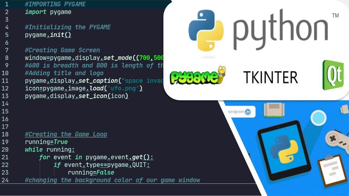349x196 pixels.
Task: Click the 'import pygame' code line
Action: pyautogui.click(x=48, y=12)
